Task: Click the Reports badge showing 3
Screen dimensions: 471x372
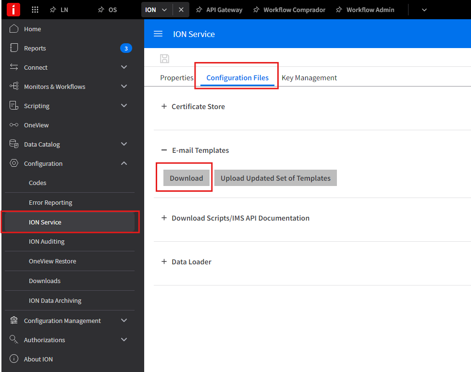Action: point(126,48)
